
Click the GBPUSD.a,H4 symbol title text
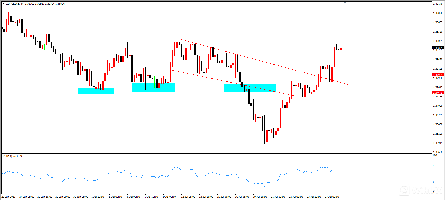coord(14,4)
